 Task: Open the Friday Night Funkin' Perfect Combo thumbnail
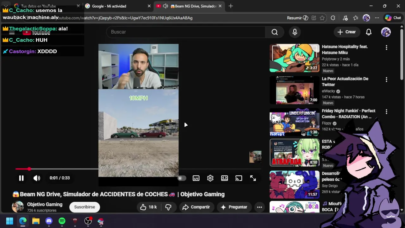pos(295,122)
